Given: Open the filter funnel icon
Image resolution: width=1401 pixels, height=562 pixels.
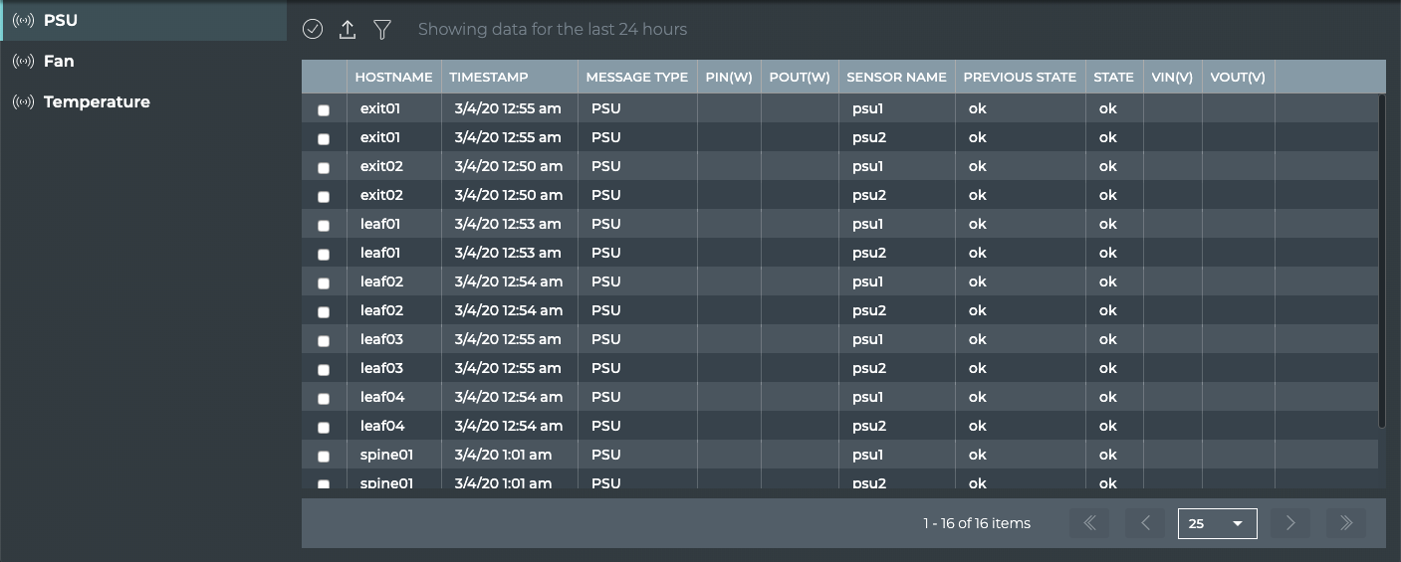Looking at the screenshot, I should coord(381,30).
